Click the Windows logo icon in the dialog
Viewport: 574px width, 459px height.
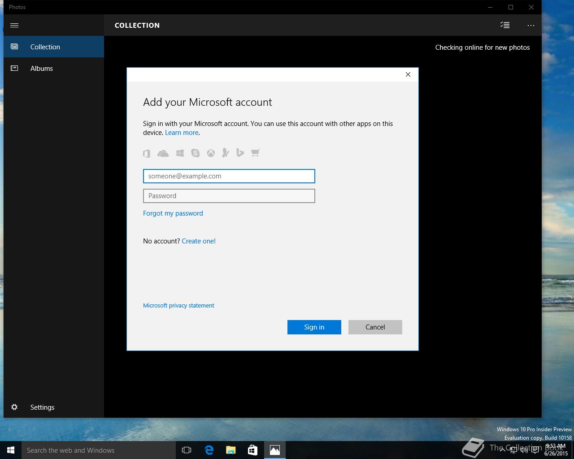pyautogui.click(x=180, y=153)
